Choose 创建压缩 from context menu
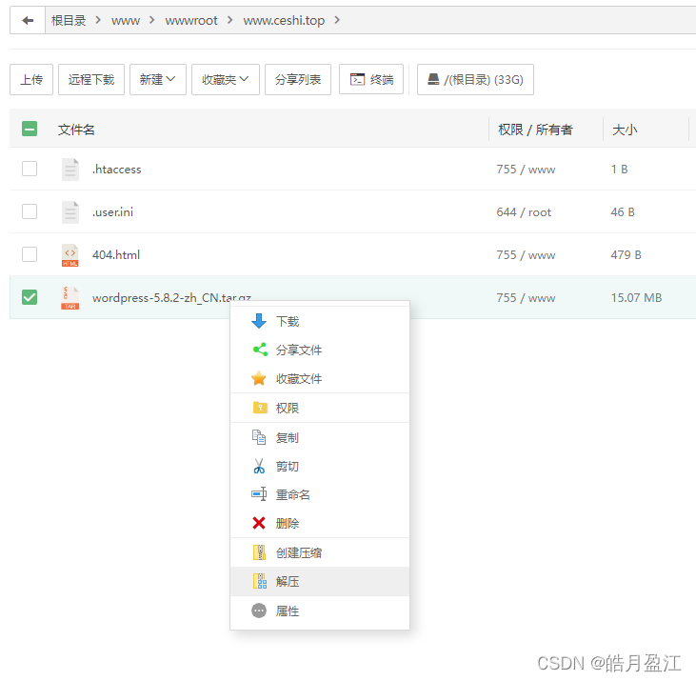 [320, 552]
